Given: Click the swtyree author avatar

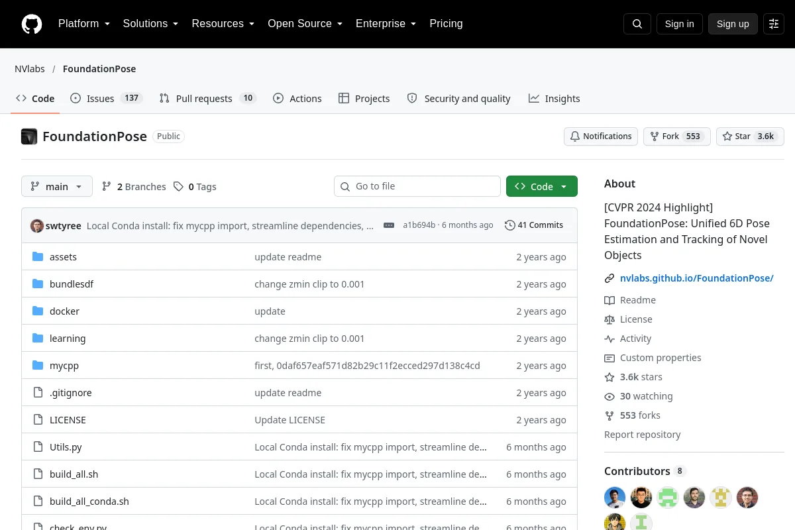Looking at the screenshot, I should [37, 225].
